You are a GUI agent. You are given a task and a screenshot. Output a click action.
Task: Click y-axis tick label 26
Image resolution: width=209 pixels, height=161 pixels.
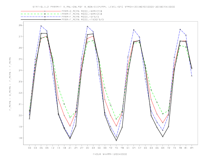point(21,48)
